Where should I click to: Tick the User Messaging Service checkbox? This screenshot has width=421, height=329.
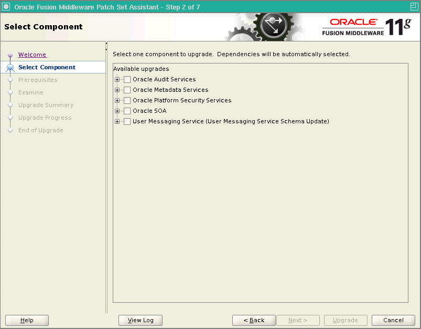[127, 121]
